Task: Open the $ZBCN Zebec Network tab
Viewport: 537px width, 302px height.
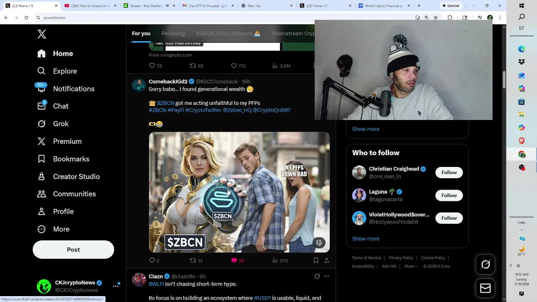Action: pyautogui.click(x=228, y=34)
